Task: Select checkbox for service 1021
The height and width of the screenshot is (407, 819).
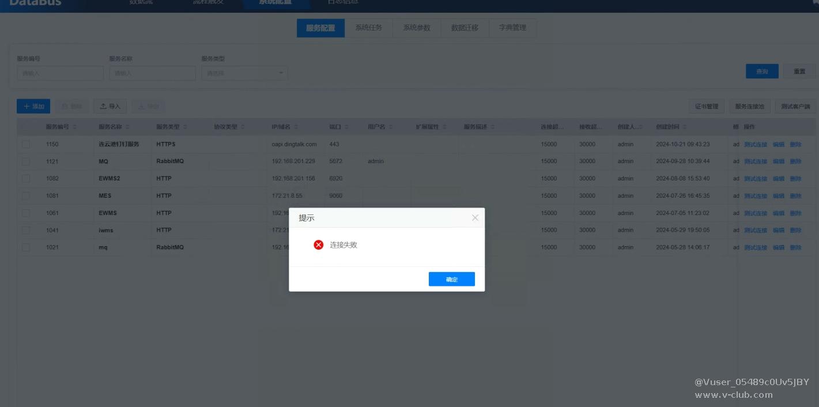Action: tap(26, 247)
